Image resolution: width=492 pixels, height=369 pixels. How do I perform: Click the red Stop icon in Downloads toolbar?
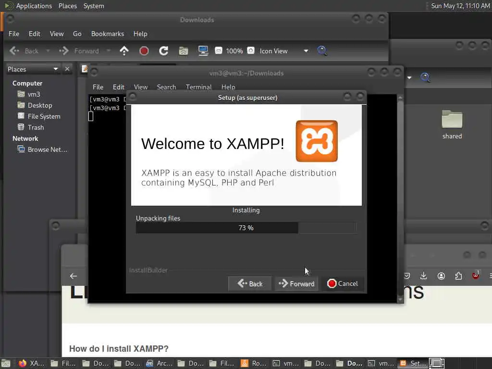(x=144, y=51)
